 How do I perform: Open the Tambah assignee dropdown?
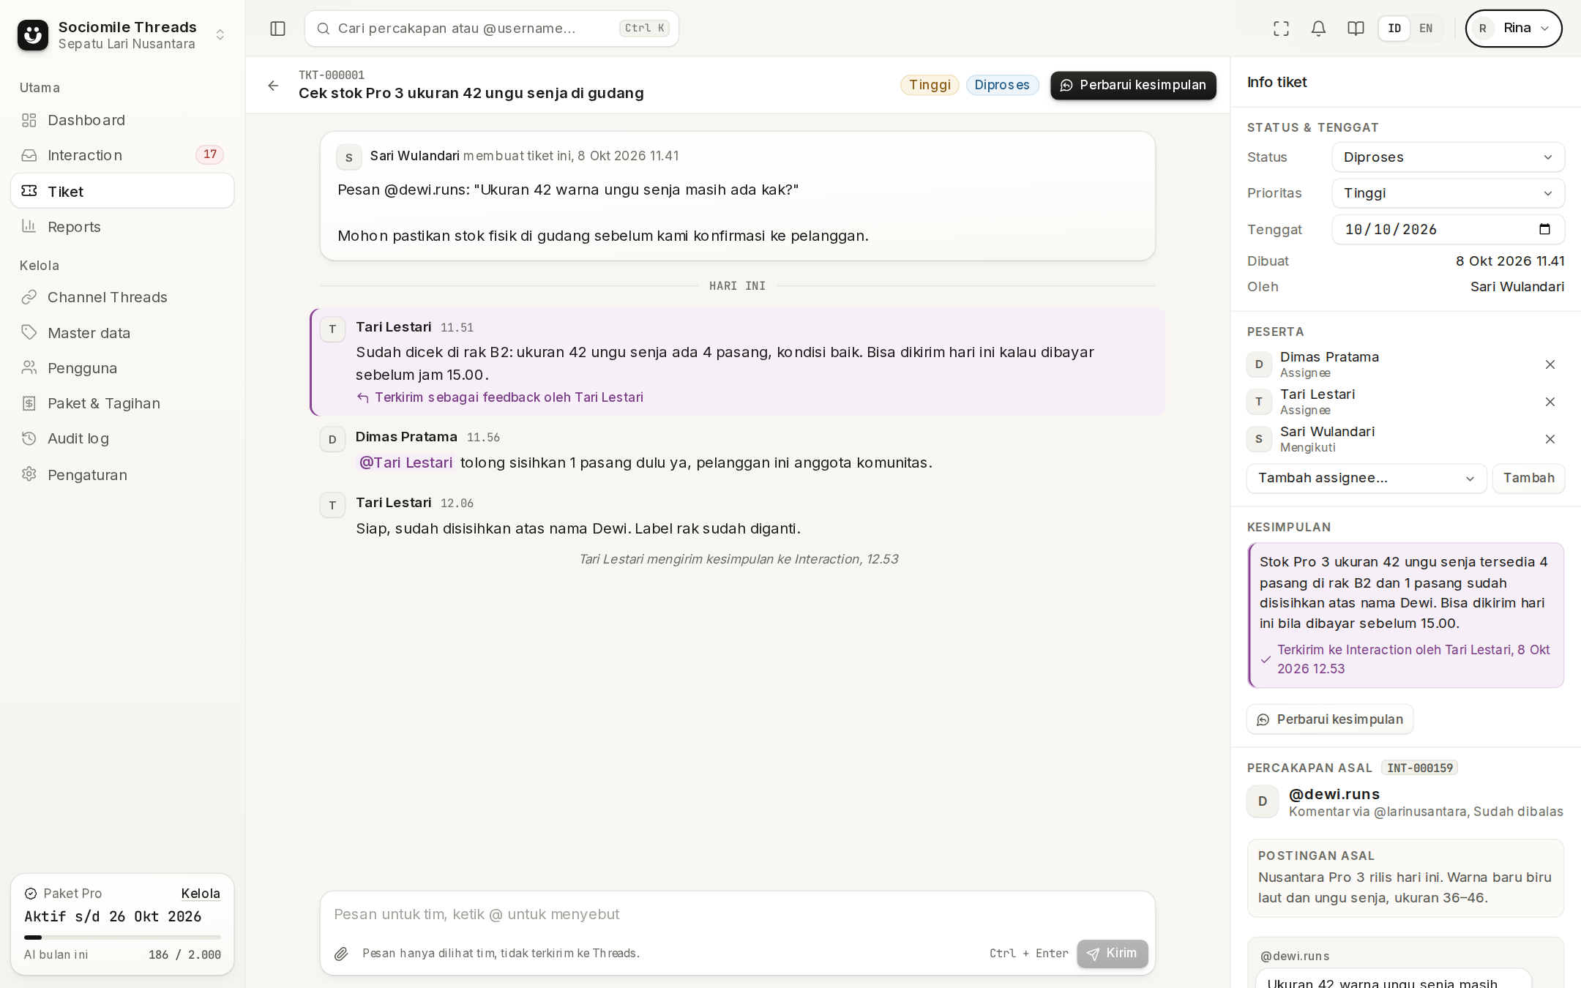point(1367,479)
